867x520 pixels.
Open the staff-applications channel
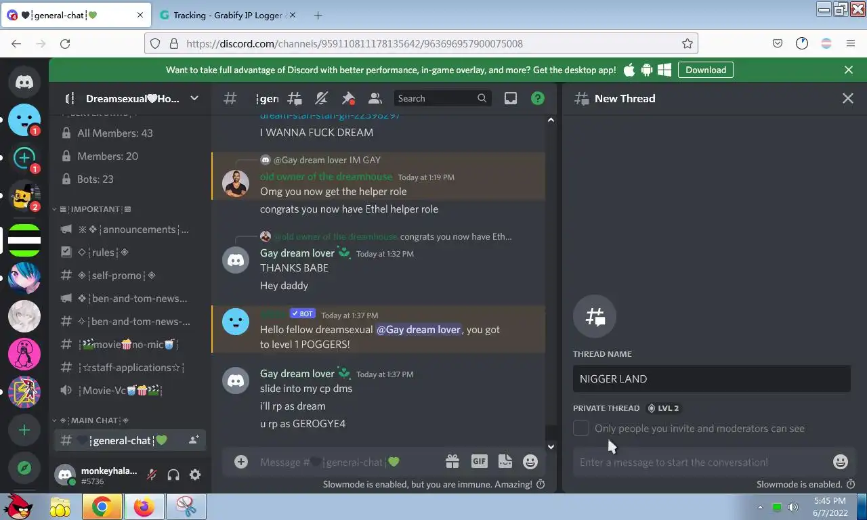point(130,368)
